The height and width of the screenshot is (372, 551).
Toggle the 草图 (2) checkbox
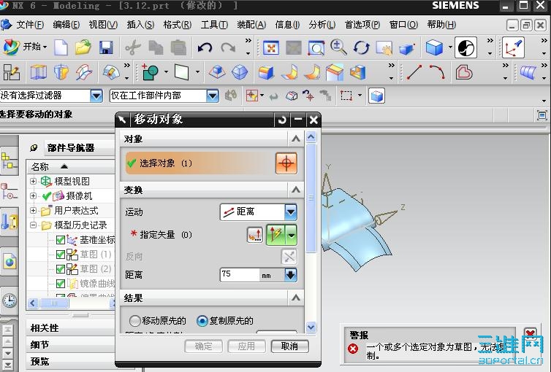61,269
